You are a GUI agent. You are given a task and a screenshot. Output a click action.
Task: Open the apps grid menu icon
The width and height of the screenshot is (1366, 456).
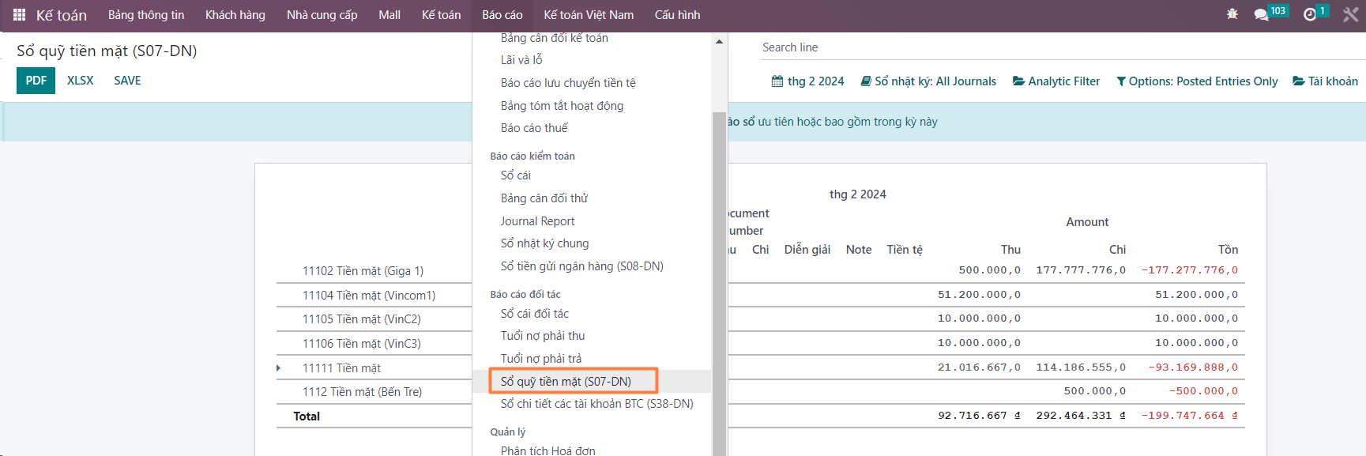pyautogui.click(x=20, y=15)
